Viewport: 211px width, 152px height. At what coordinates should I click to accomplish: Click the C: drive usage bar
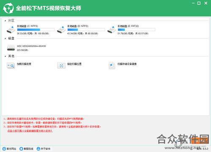click(x=36, y=29)
